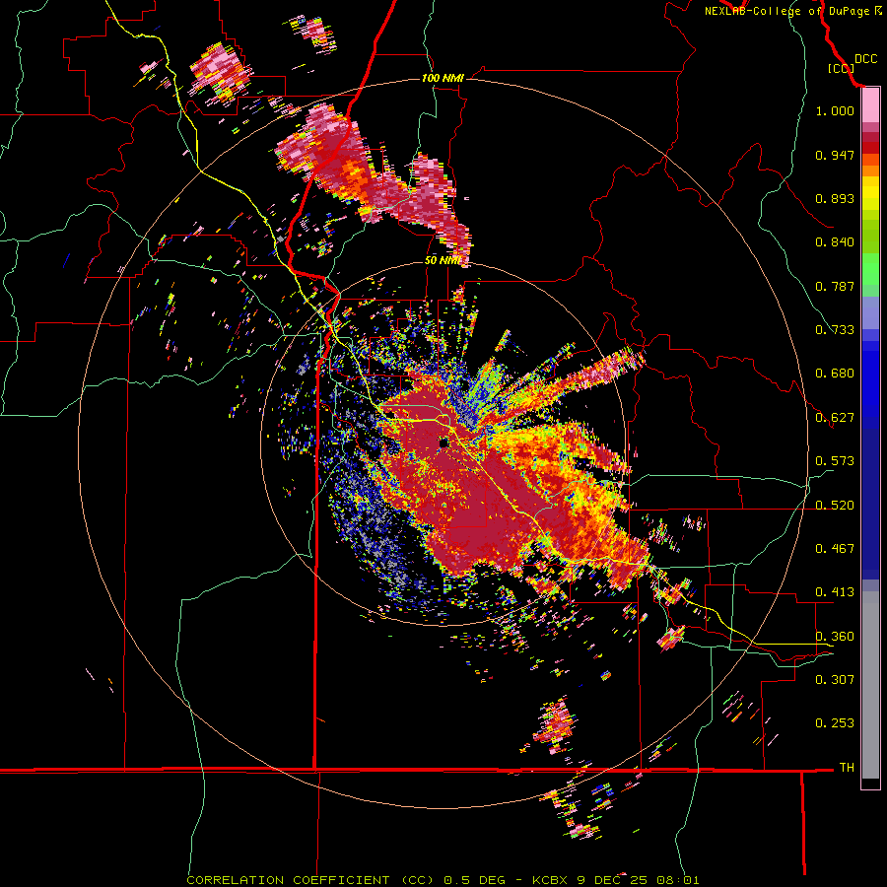Click the DCC label above the color bar
The width and height of the screenshot is (887, 887).
[865, 59]
